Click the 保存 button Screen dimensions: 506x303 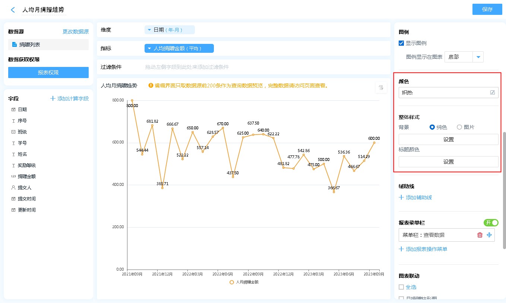[487, 9]
